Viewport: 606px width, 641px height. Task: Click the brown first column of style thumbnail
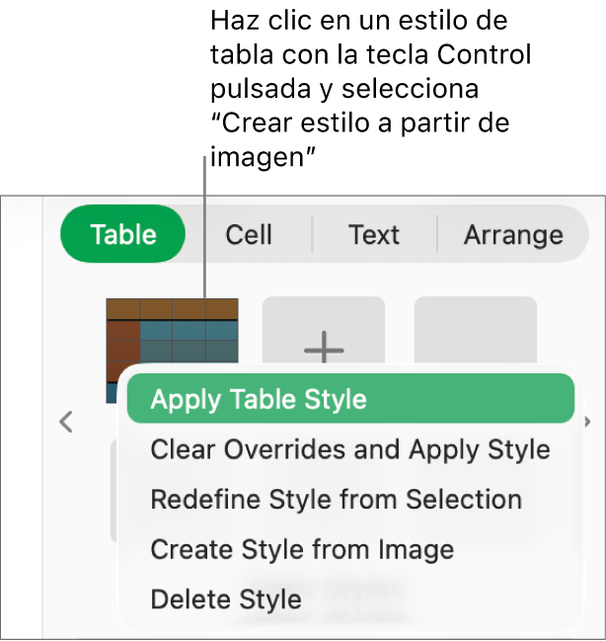[x=123, y=348]
